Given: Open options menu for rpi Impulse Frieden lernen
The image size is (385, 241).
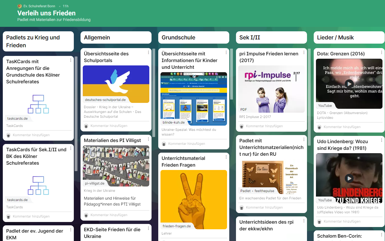Looking at the screenshot, I should pos(304,52).
